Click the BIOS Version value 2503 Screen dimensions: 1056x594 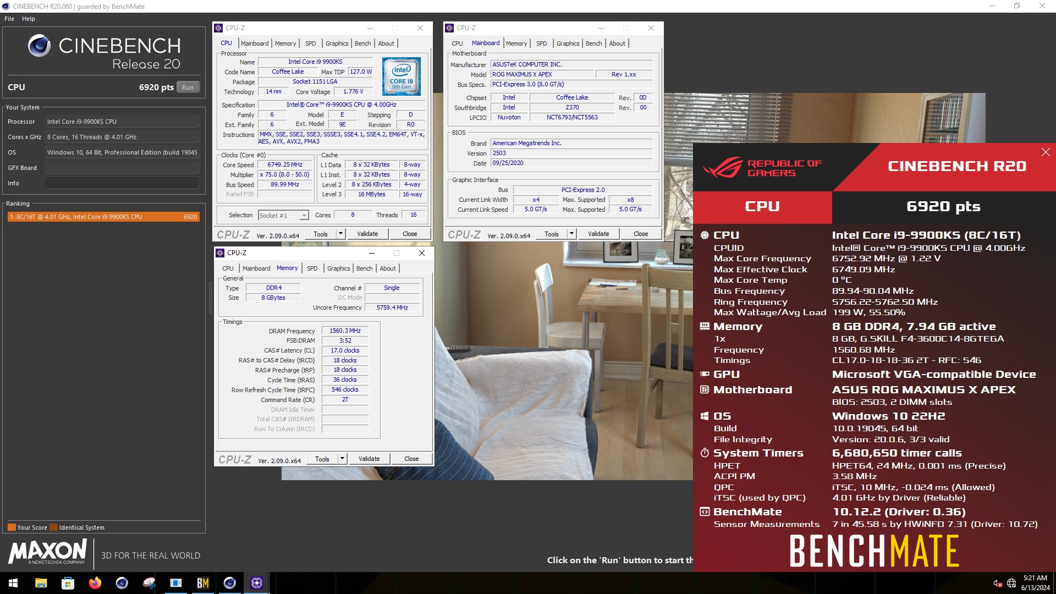click(x=571, y=153)
